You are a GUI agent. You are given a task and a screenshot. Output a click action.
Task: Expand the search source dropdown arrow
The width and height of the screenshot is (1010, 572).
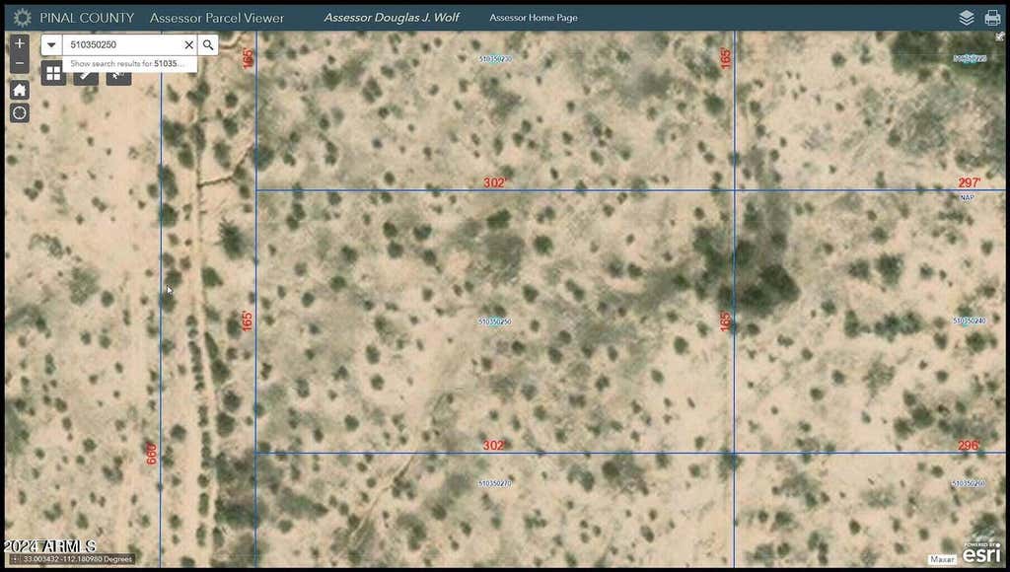pyautogui.click(x=51, y=44)
